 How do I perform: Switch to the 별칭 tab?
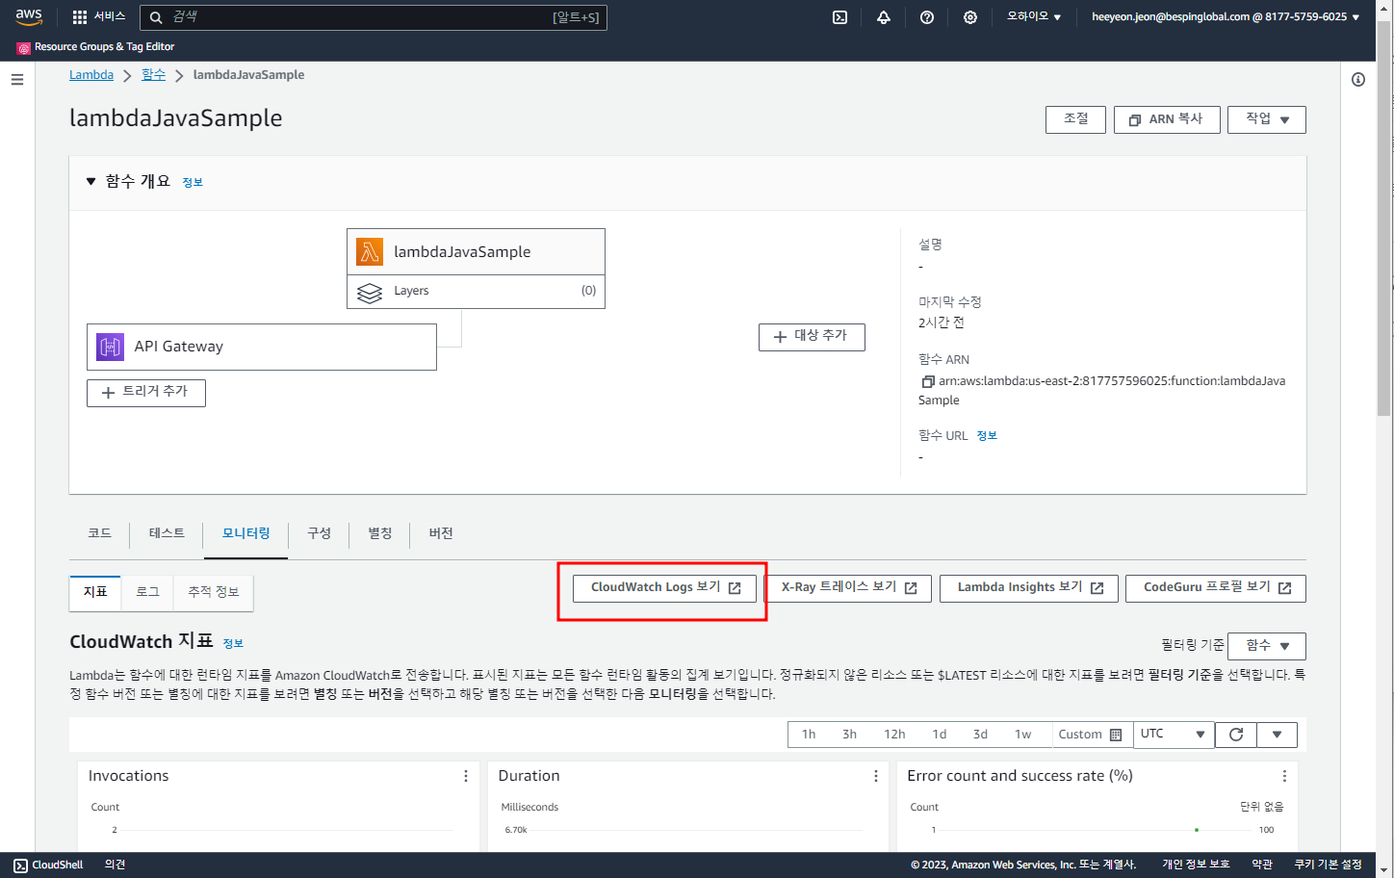click(x=380, y=533)
